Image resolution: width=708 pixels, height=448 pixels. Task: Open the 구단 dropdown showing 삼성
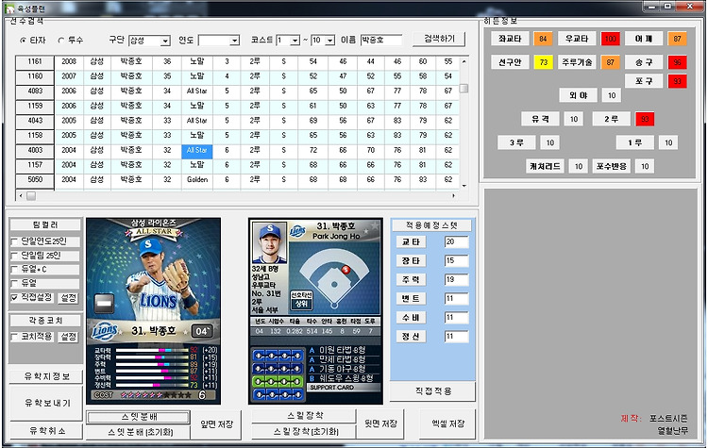point(165,41)
